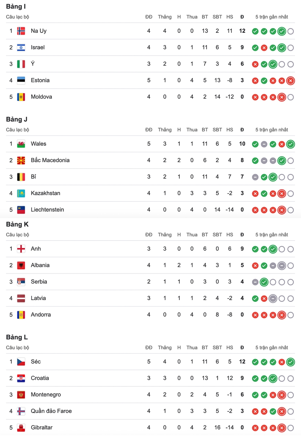Click Séc's highlighted latest win icon

tap(290, 362)
